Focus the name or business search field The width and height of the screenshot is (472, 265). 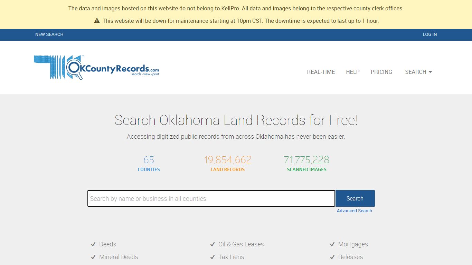pos(211,198)
